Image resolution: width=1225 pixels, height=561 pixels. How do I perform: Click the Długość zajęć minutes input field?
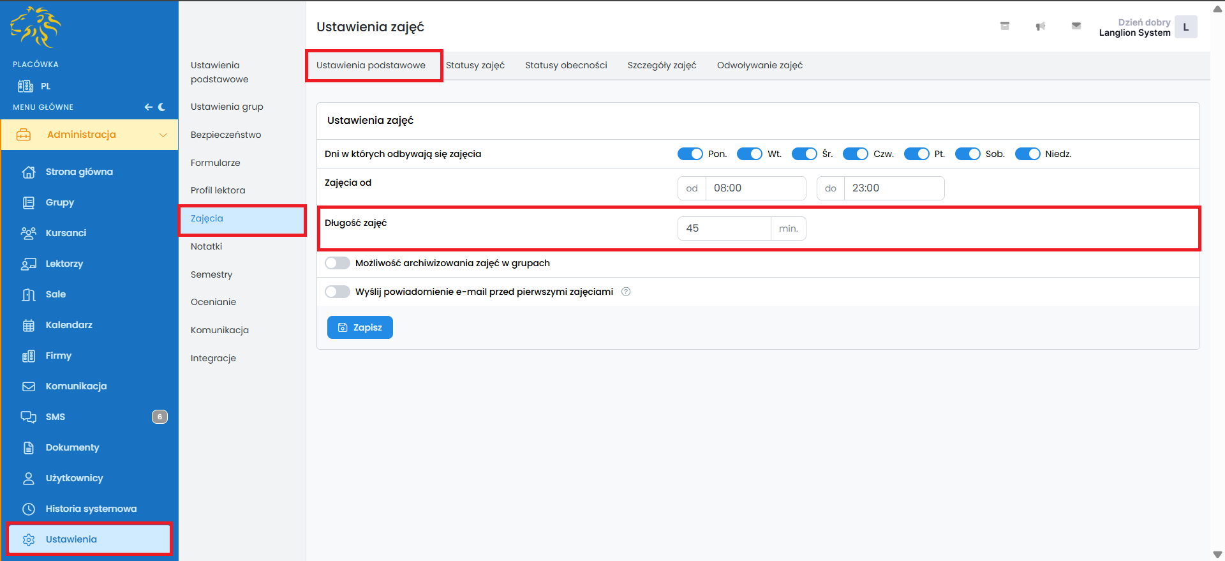724,228
